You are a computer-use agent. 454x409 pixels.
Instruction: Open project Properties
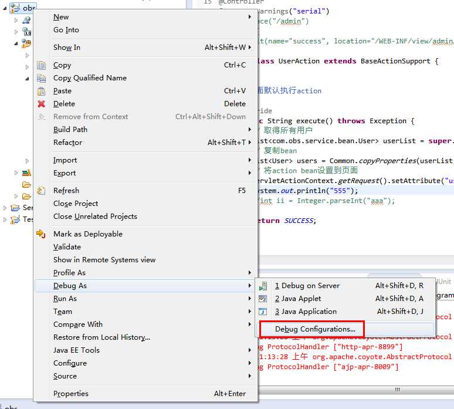[x=145, y=394]
